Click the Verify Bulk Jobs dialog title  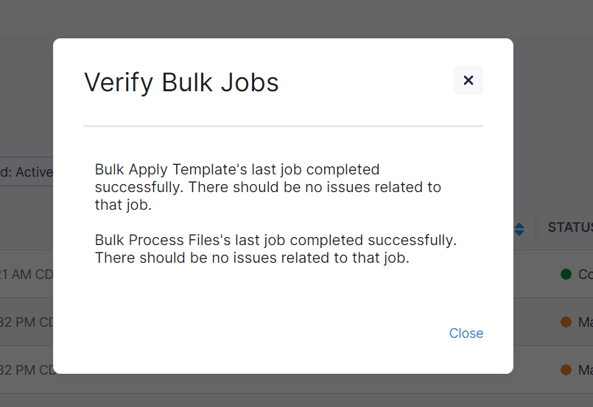(x=181, y=82)
